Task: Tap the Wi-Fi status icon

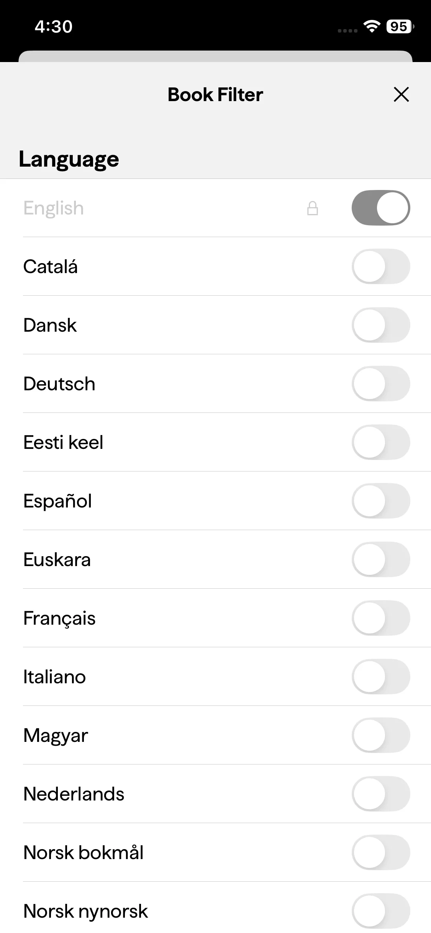Action: click(371, 26)
